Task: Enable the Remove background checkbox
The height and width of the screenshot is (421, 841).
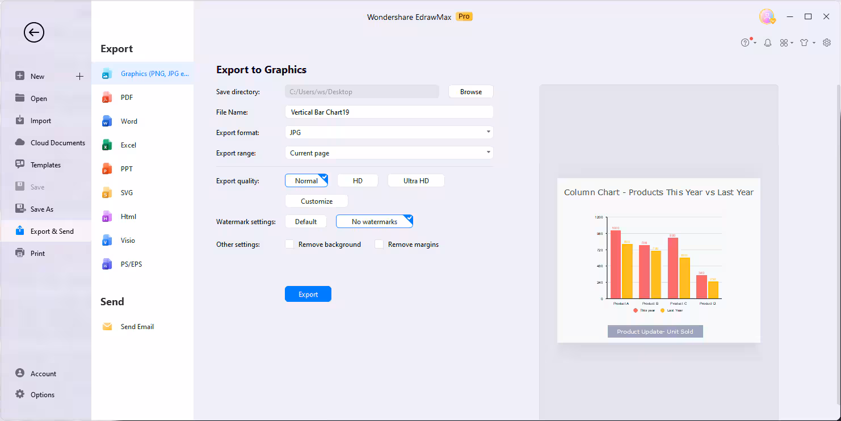Action: [290, 245]
